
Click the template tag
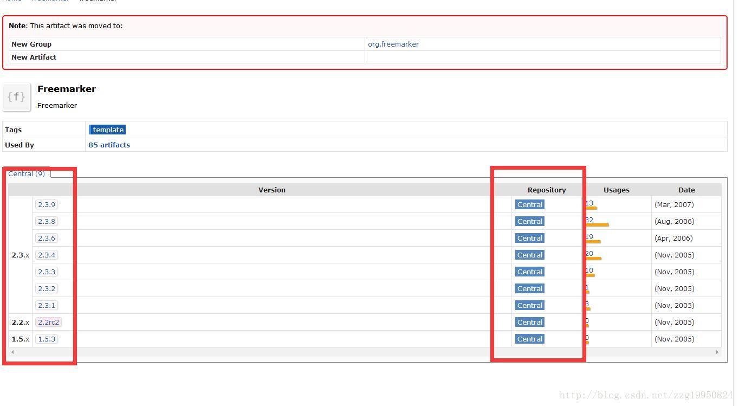coord(108,130)
